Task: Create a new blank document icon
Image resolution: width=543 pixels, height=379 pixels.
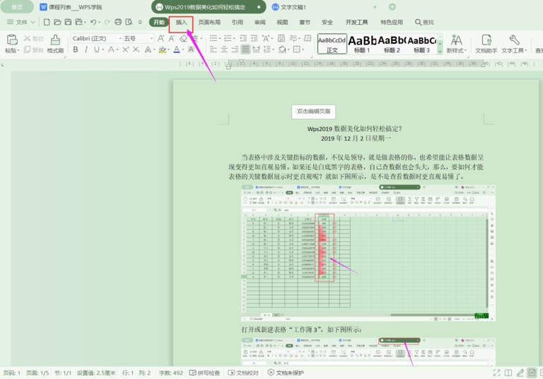Action: [47, 22]
